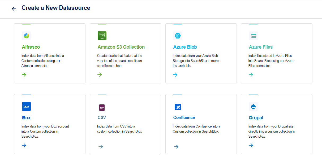This screenshot has height=161, width=322.
Task: Click the 'Index data from Confluence' description
Action: (196, 129)
